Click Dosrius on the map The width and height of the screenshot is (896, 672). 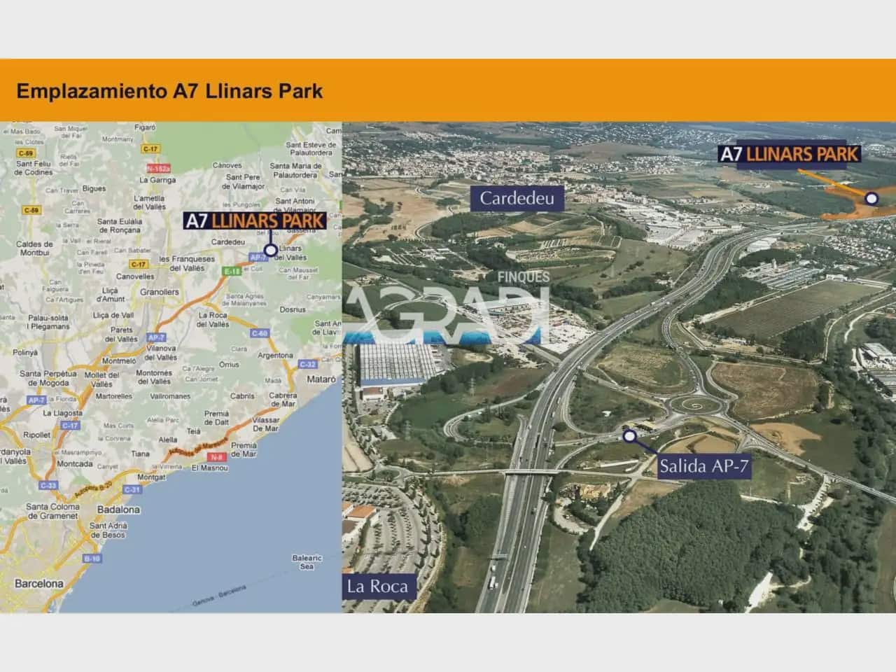coord(292,309)
